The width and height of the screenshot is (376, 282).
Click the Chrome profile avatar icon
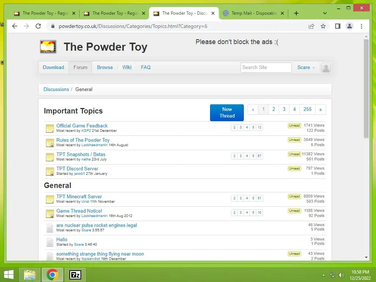350,26
